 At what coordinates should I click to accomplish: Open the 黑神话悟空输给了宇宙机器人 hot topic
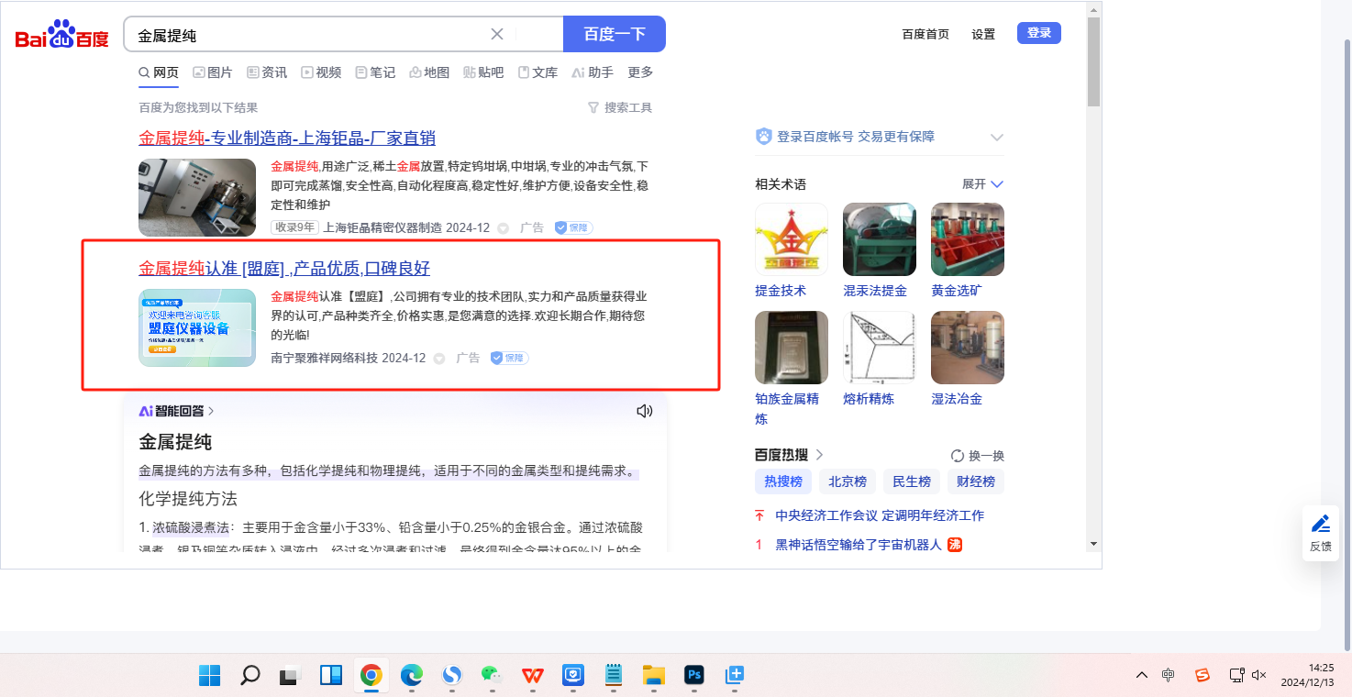[859, 545]
